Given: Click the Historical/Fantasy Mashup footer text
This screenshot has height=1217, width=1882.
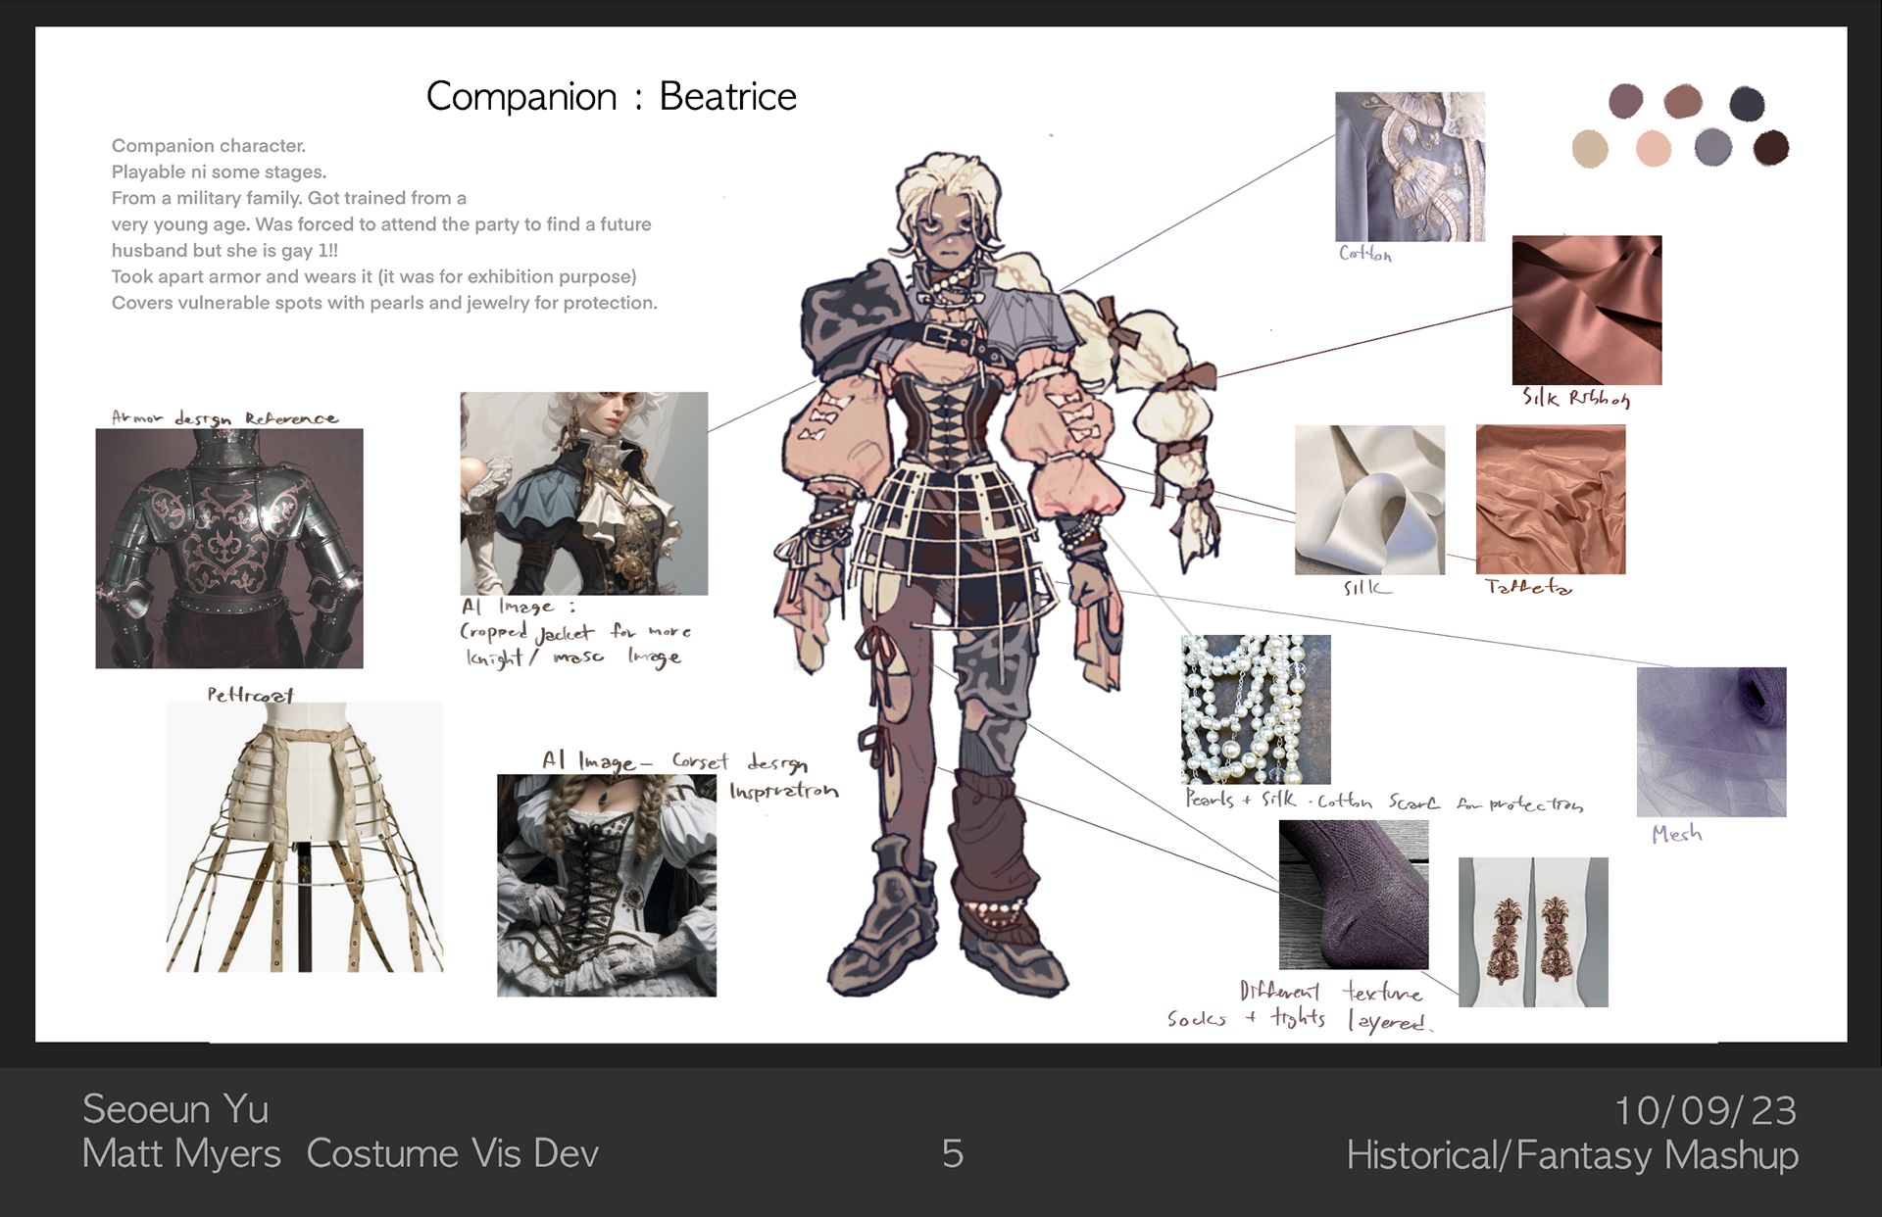Looking at the screenshot, I should point(1571,1155).
